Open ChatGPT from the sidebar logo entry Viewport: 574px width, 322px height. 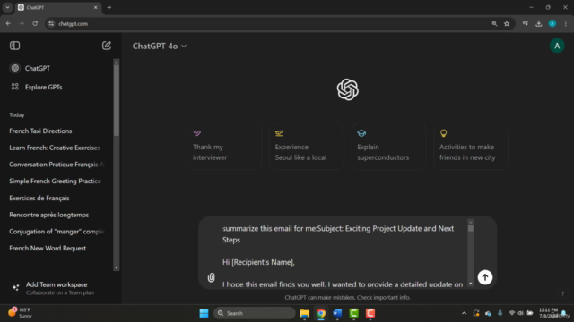point(15,68)
